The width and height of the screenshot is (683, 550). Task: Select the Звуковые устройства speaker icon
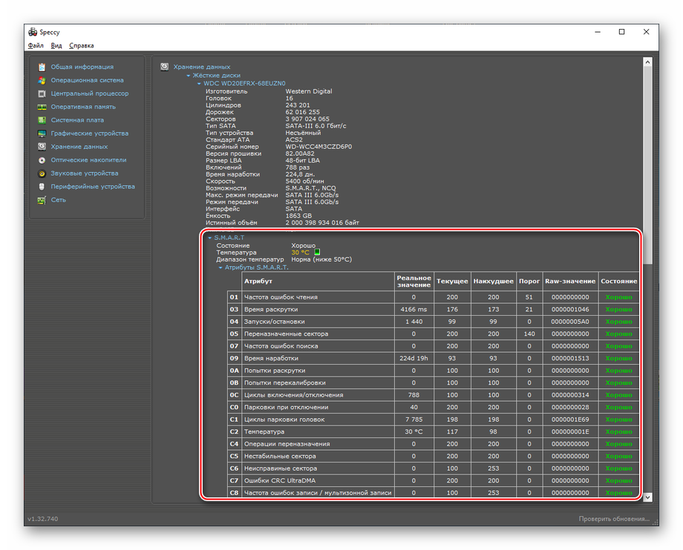(x=42, y=173)
